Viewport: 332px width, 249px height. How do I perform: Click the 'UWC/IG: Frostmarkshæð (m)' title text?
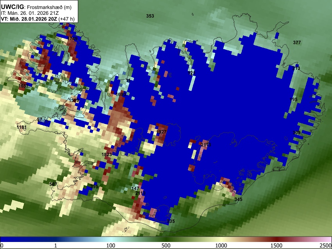(x=36, y=7)
